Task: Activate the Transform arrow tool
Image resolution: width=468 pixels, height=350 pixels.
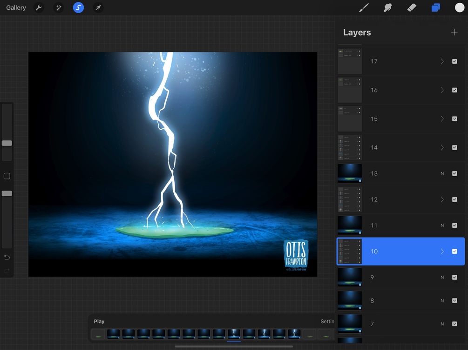Action: pyautogui.click(x=98, y=7)
